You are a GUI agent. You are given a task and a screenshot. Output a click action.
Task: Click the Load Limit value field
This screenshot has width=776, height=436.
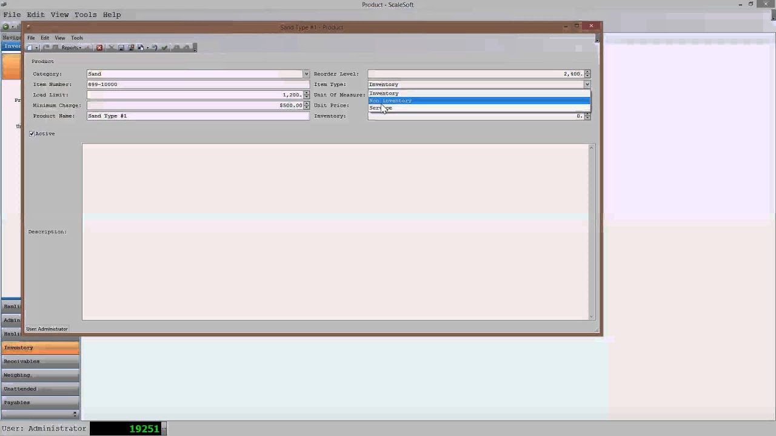[195, 95]
